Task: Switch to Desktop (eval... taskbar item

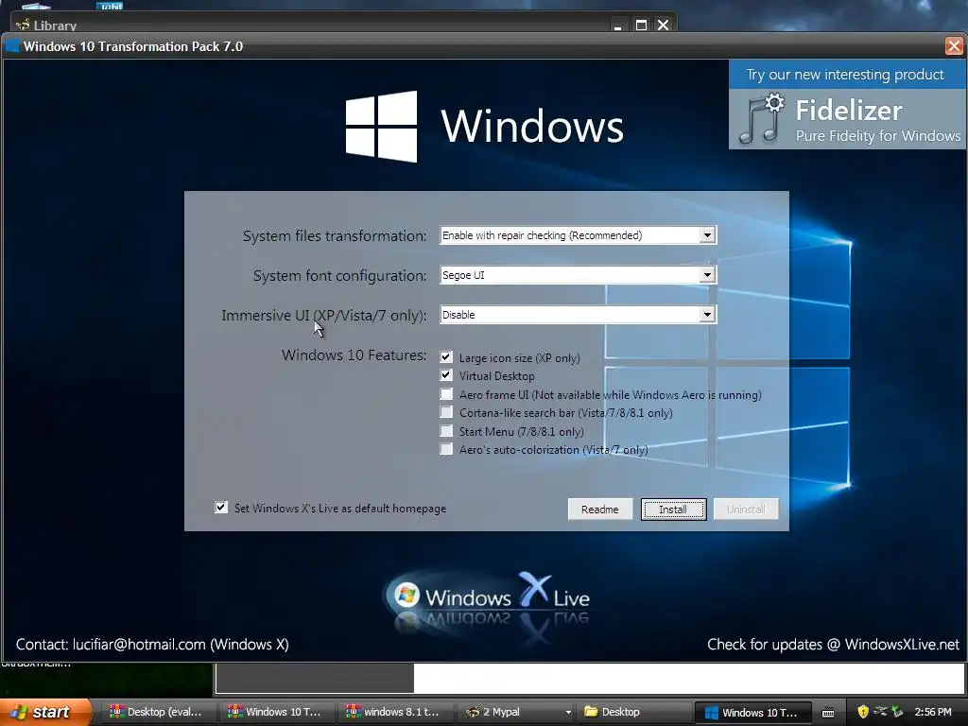Action: [159, 712]
